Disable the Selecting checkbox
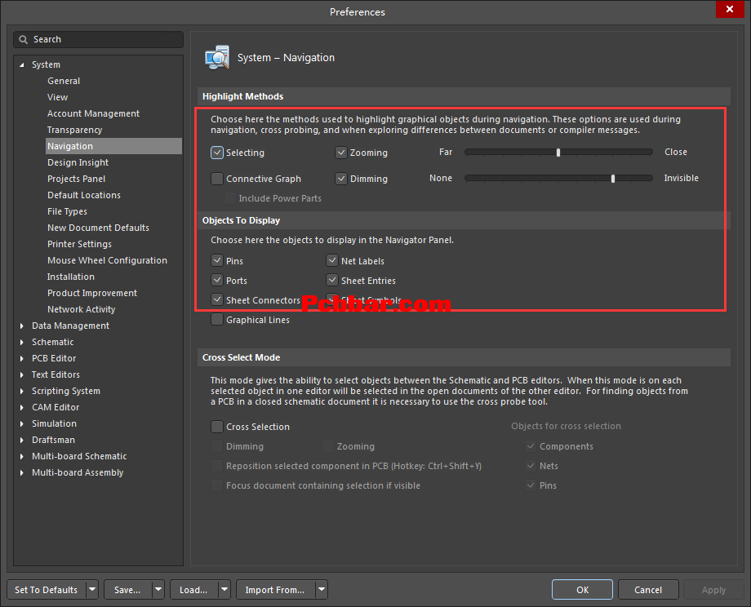751x607 pixels. [x=217, y=153]
